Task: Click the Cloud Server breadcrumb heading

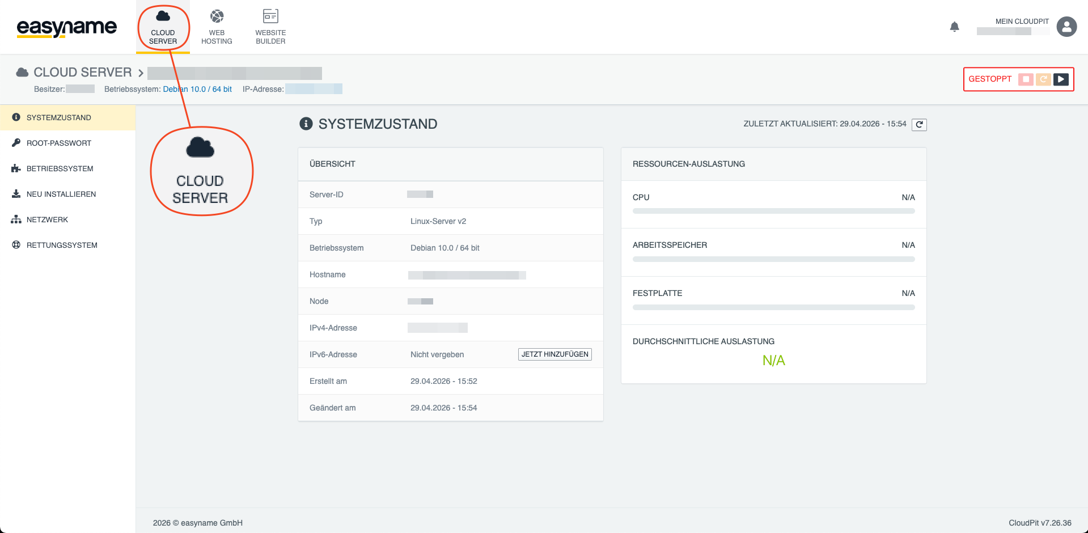Action: click(x=82, y=73)
